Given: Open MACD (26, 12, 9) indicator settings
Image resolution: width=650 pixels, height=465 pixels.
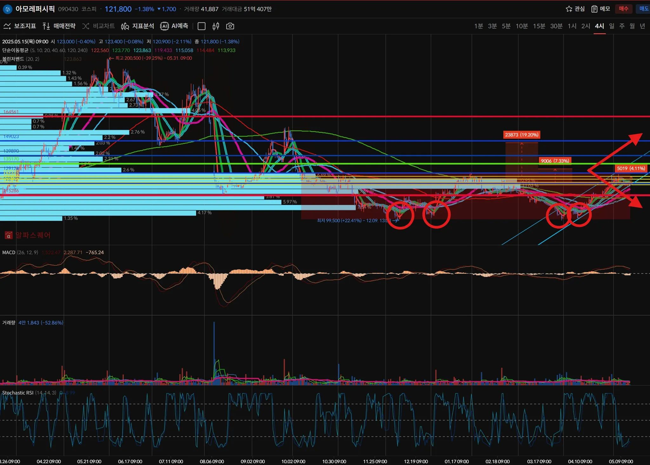Looking at the screenshot, I should [x=20, y=252].
